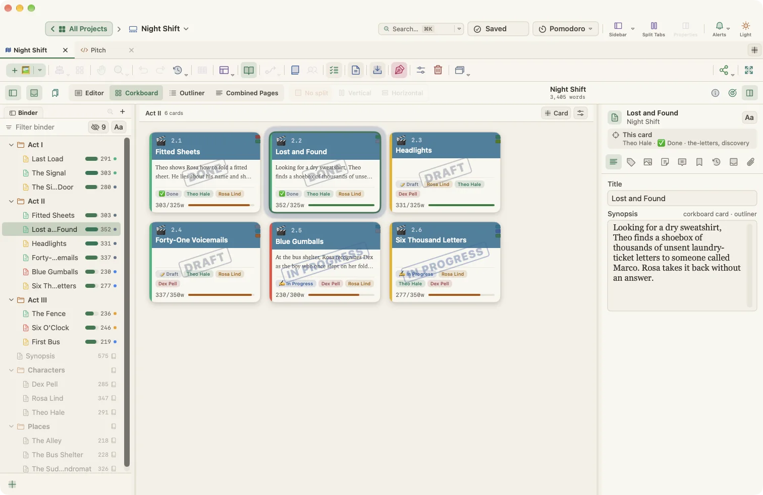
Task: Activate the pink pen compose icon
Action: [399, 70]
